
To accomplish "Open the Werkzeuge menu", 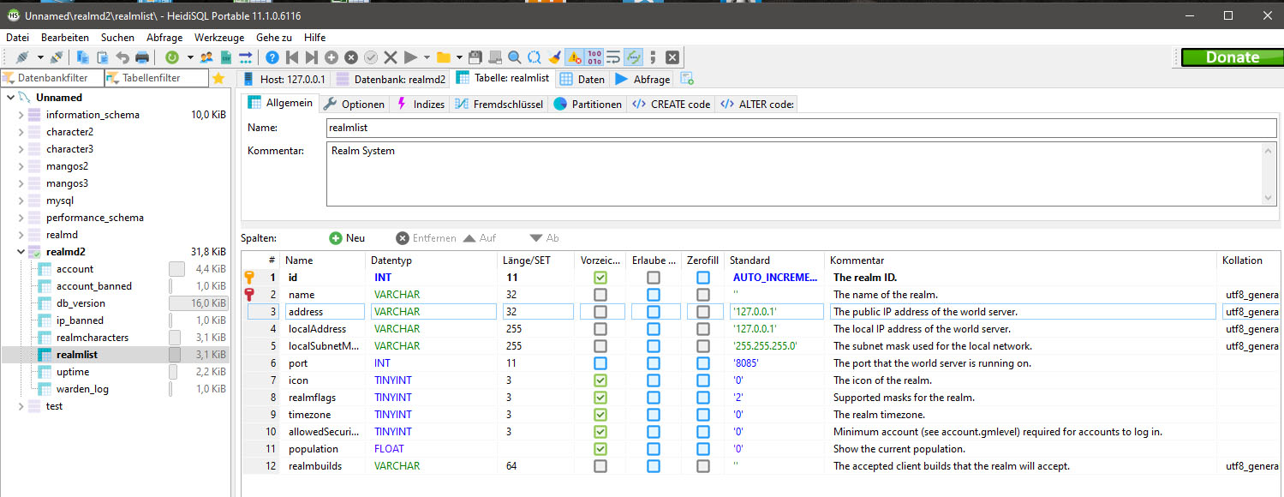I will pos(219,38).
